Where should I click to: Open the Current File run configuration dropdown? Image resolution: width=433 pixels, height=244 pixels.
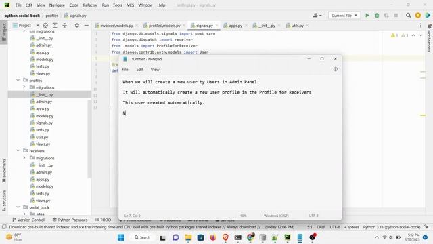pyautogui.click(x=344, y=16)
